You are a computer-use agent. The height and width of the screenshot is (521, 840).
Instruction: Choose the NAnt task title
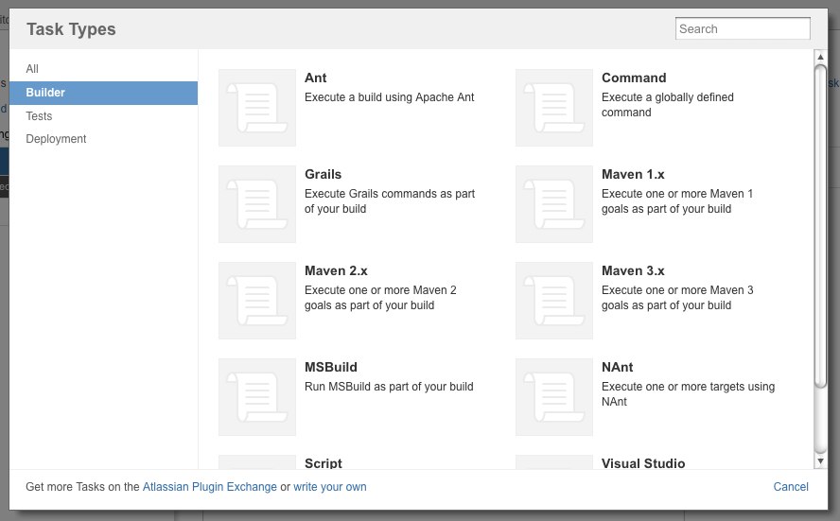617,367
